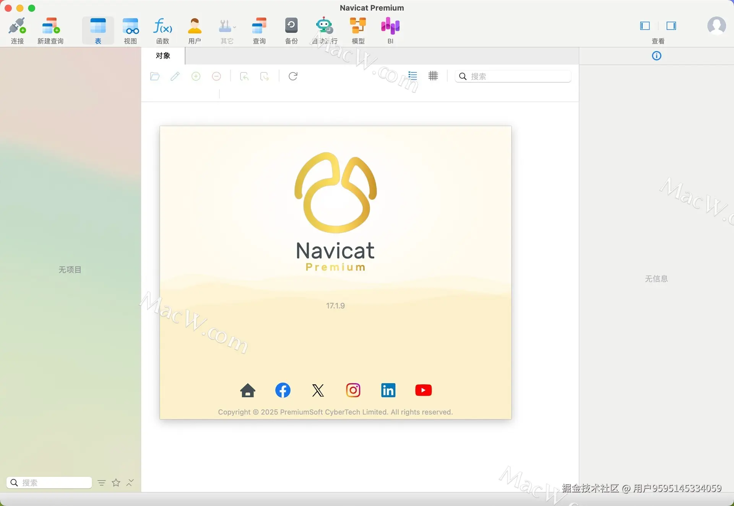The image size is (734, 506).
Task: Open Navicat's LinkedIn link
Action: pyautogui.click(x=388, y=390)
